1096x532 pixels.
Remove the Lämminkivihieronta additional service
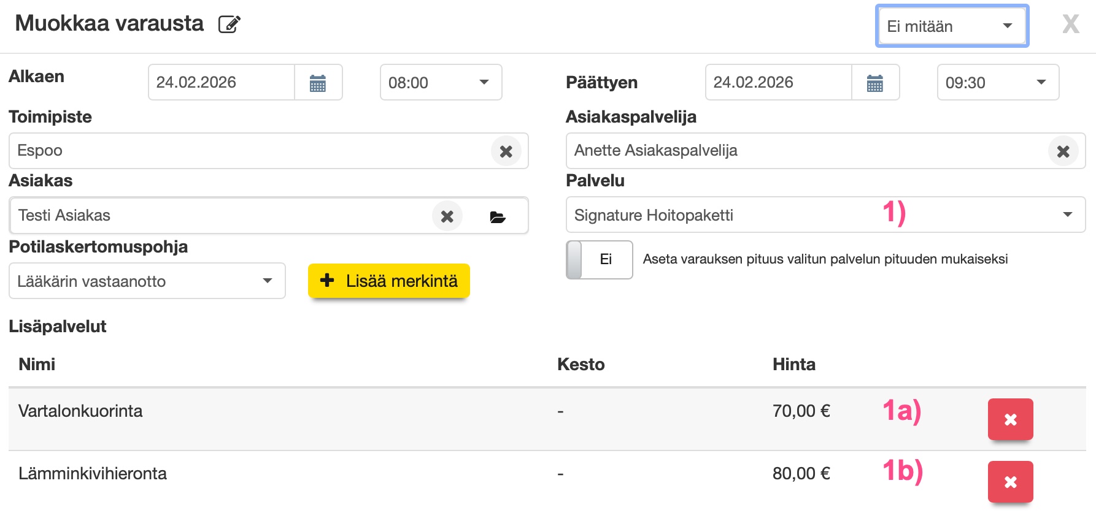point(1010,482)
